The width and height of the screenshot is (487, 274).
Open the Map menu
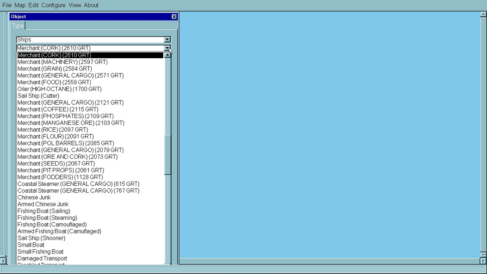pos(20,5)
